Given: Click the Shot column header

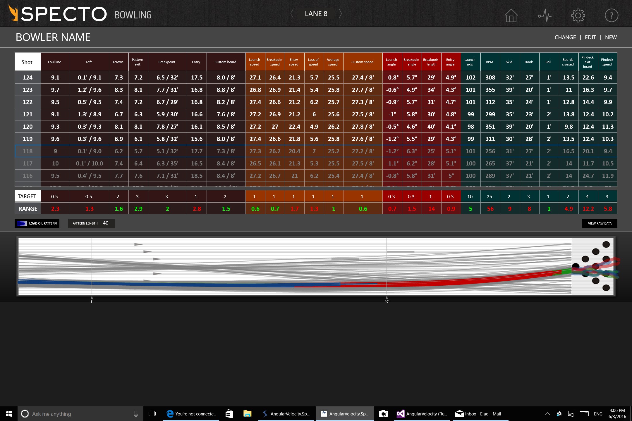Looking at the screenshot, I should coord(27,62).
